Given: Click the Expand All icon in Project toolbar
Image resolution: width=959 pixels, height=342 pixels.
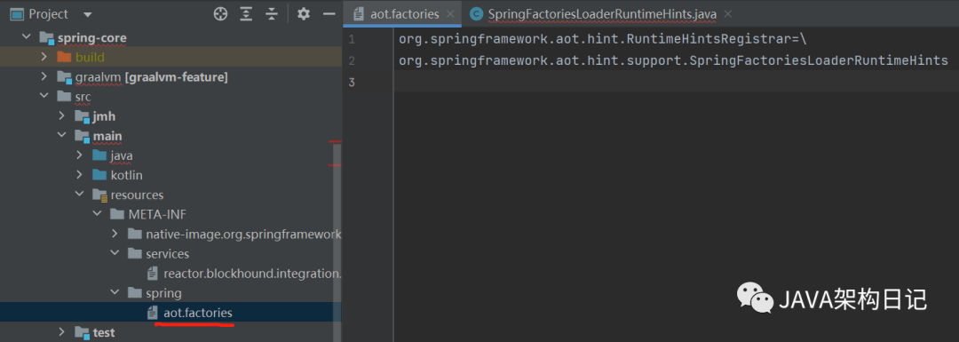Looking at the screenshot, I should coord(246,13).
